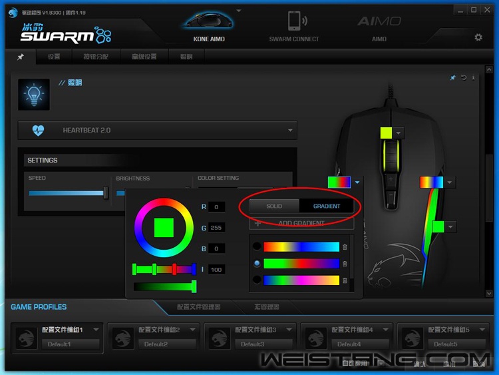This screenshot has height=375, width=499.
Task: Click the reset arrow icon in lighting panel
Action: coord(464,77)
